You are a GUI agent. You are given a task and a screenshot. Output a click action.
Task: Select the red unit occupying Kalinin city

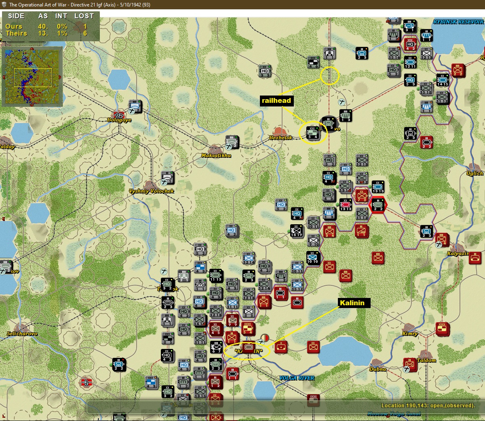[248, 347]
